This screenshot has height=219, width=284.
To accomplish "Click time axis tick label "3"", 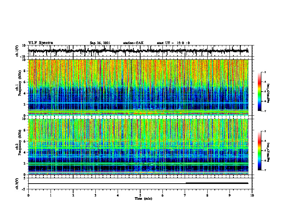I will tap(95, 195).
